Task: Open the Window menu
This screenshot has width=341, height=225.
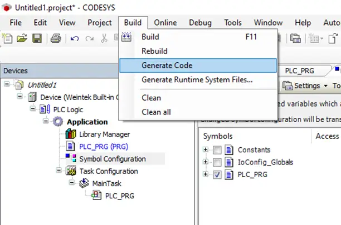Action: pos(268,23)
